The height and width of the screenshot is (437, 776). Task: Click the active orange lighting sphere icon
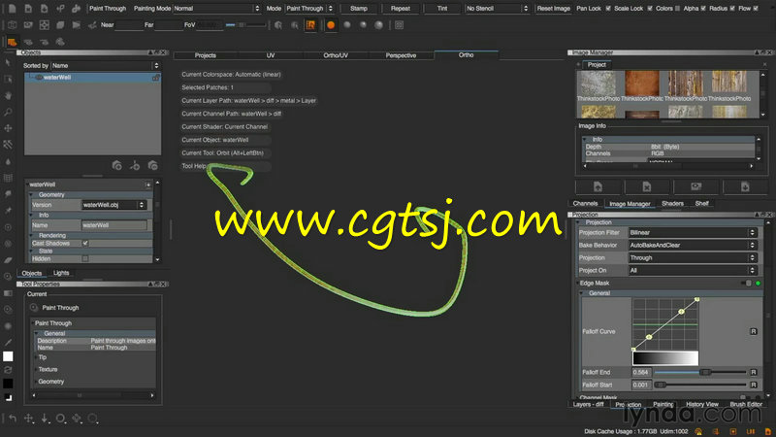[331, 25]
